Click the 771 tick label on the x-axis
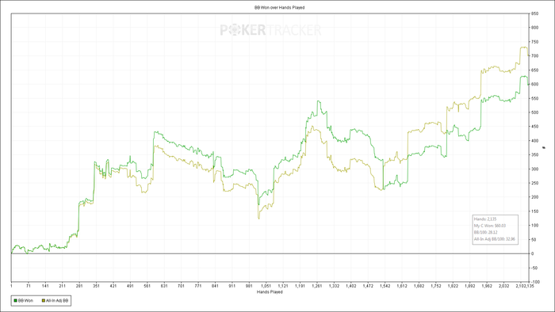Image resolution: width=555 pixels, height=312 pixels. click(198, 286)
